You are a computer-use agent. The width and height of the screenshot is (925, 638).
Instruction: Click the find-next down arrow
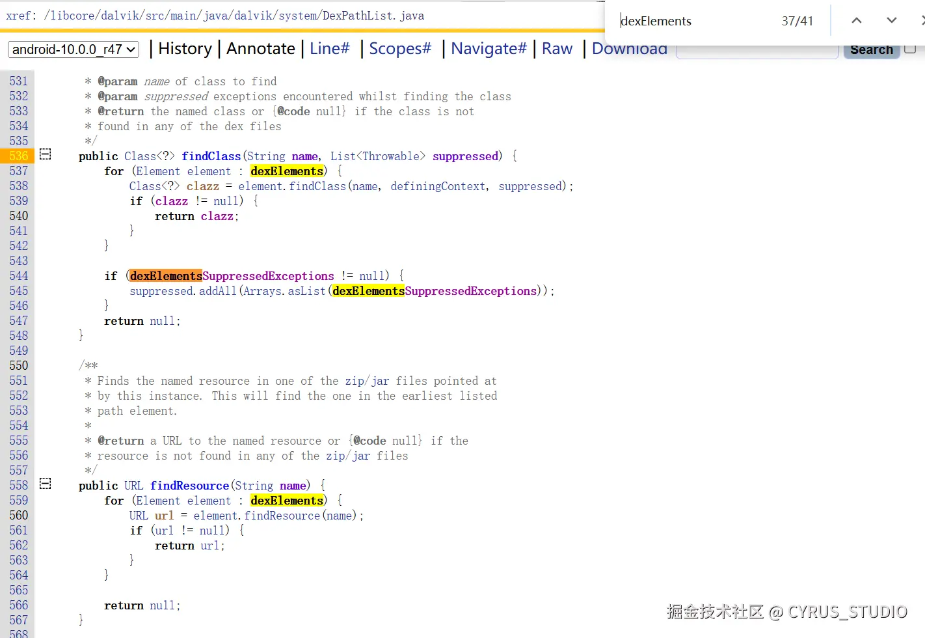(x=891, y=20)
